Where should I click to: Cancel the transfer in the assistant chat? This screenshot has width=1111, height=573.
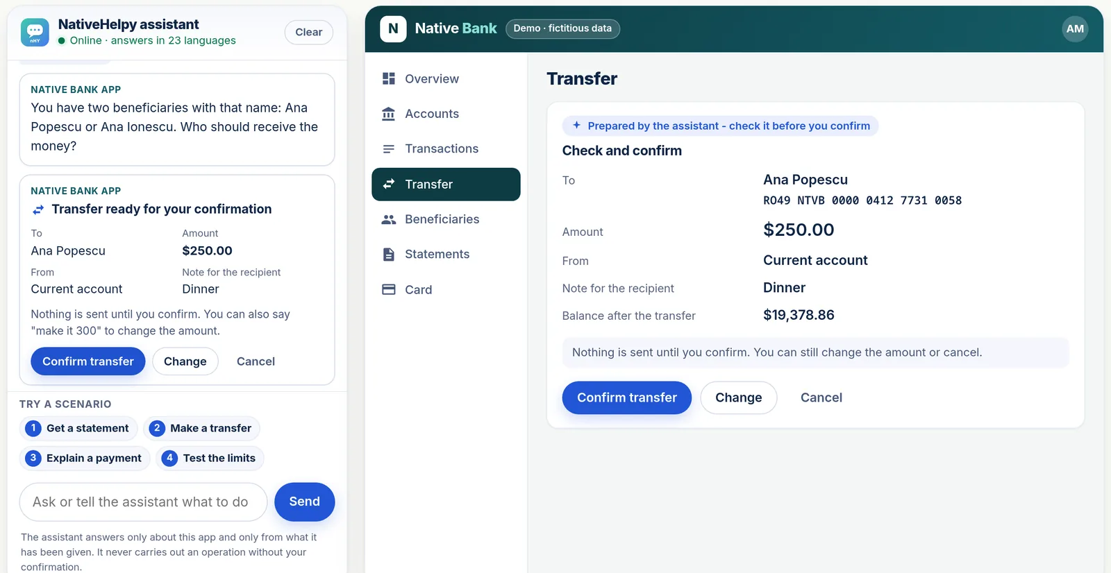pos(256,361)
